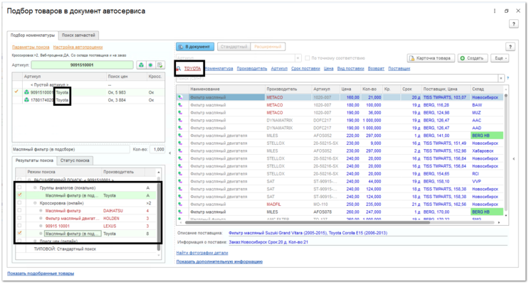Focus the Артикул input with 9091510001
529x284 pixels.
(x=82, y=65)
